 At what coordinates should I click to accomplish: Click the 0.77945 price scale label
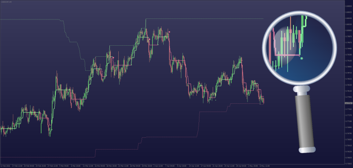pyautogui.click(x=349, y=97)
